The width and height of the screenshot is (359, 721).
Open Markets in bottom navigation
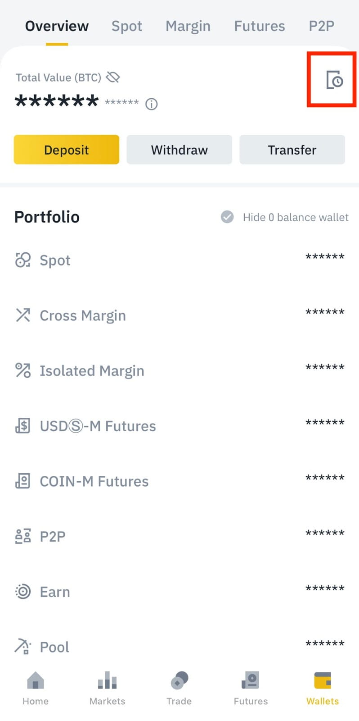coord(107,687)
